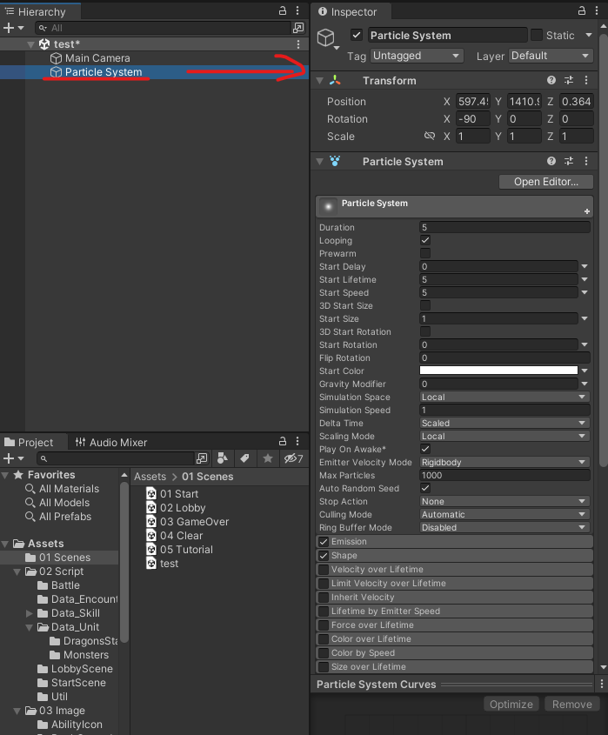Open Particle System component help icon
608x735 pixels.
[551, 161]
